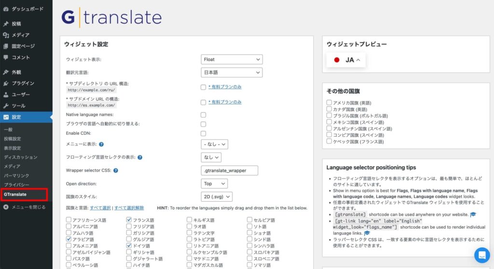Click 有料プランのみ link for subdirectory
Viewport: 494px width, 269px height.
[x=225, y=87]
